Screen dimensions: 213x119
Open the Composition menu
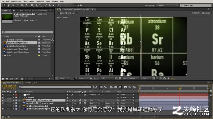[x=16, y=2]
